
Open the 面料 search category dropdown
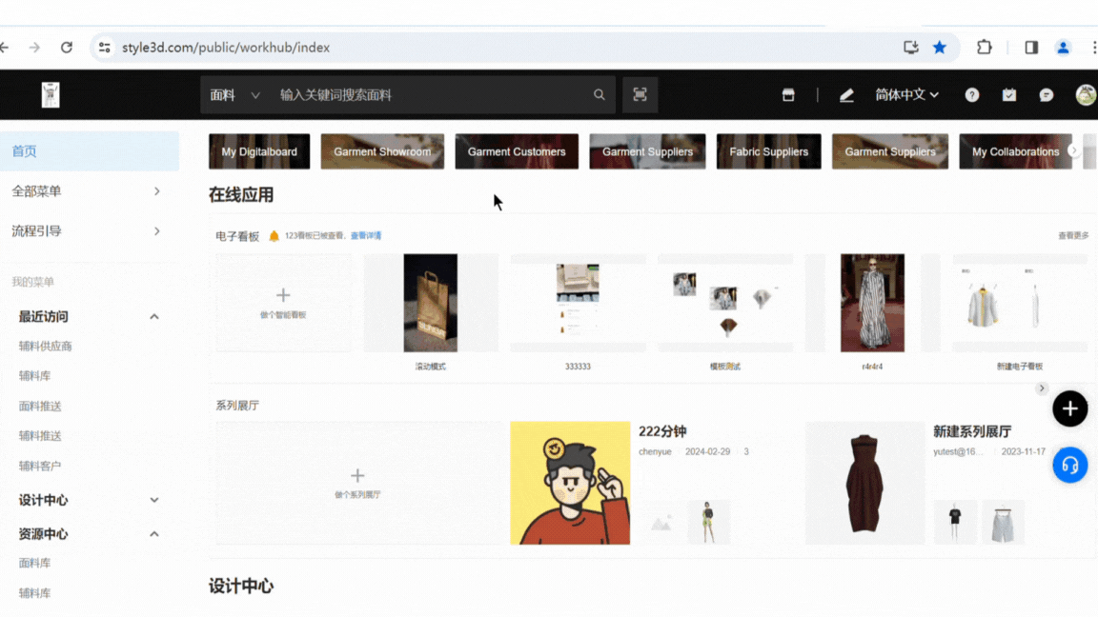[x=234, y=95]
